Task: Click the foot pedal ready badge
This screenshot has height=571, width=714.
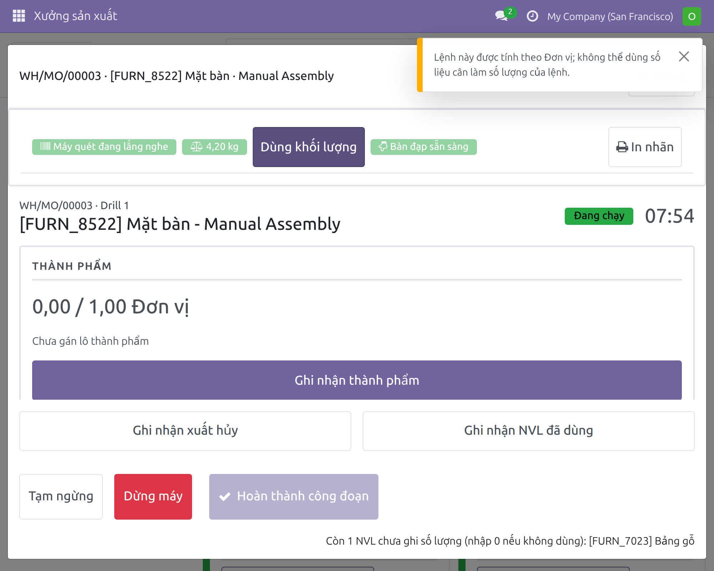Action: point(423,147)
